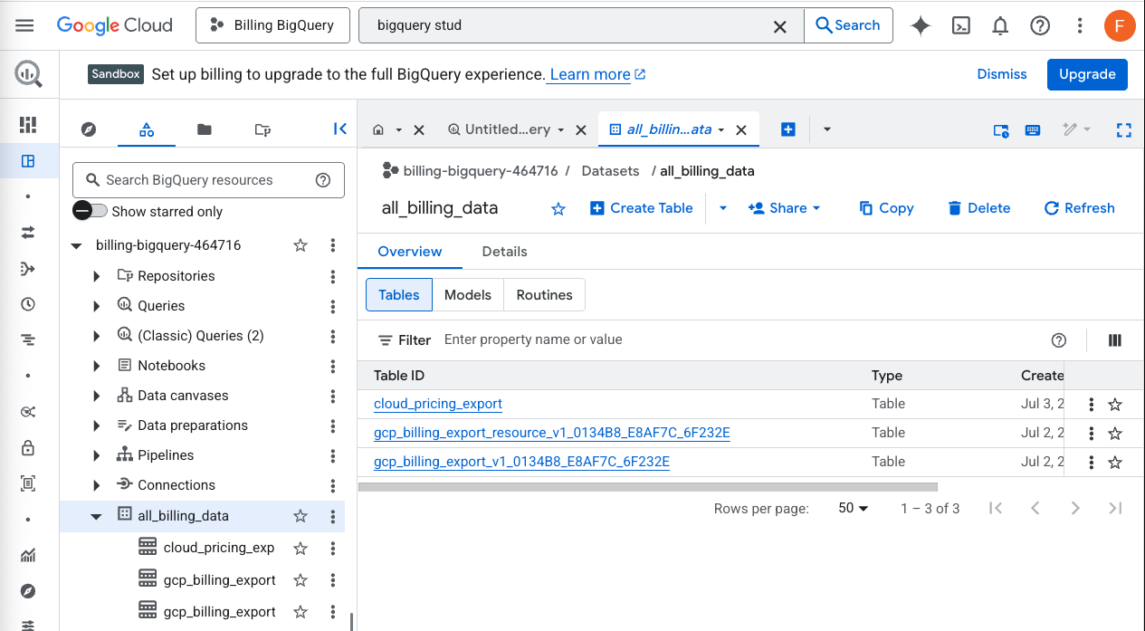Screen dimensions: 1145x631
Task: Activate Cloud Shell terminal icon
Action: (961, 25)
